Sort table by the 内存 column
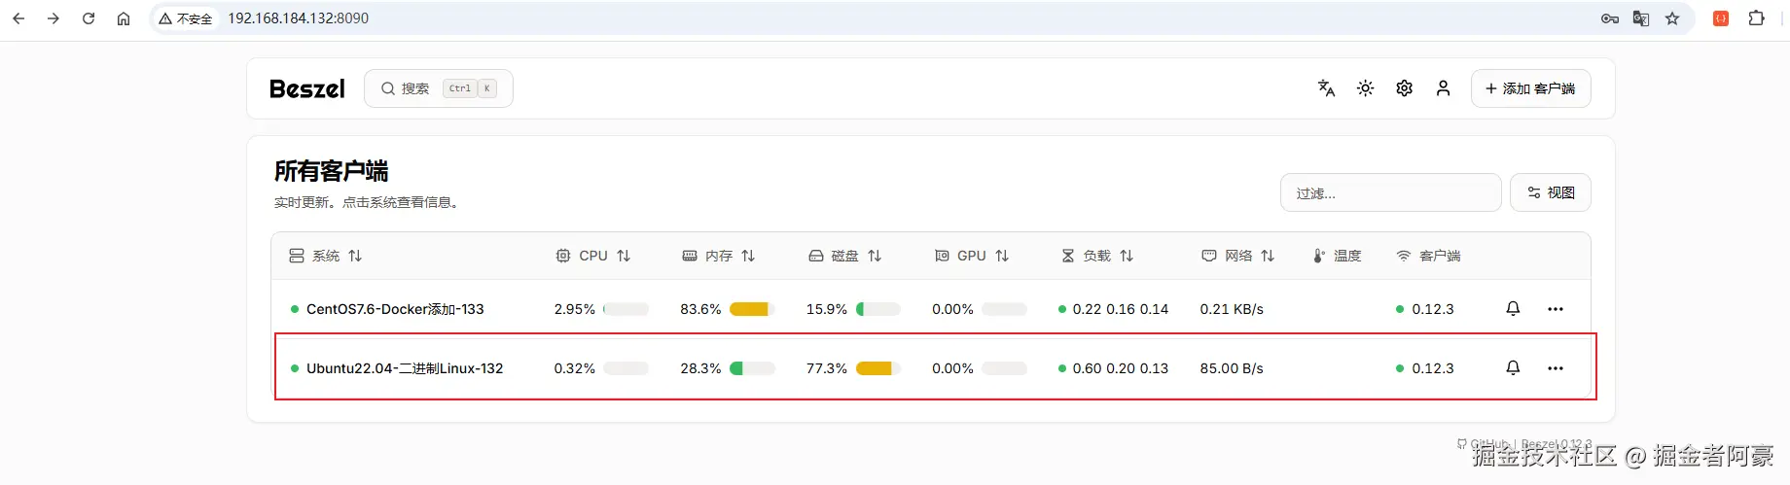 719,256
